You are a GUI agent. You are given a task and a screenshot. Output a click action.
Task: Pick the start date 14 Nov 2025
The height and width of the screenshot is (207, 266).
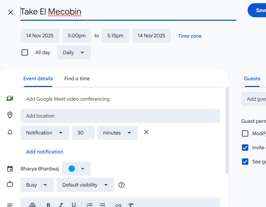tap(40, 36)
